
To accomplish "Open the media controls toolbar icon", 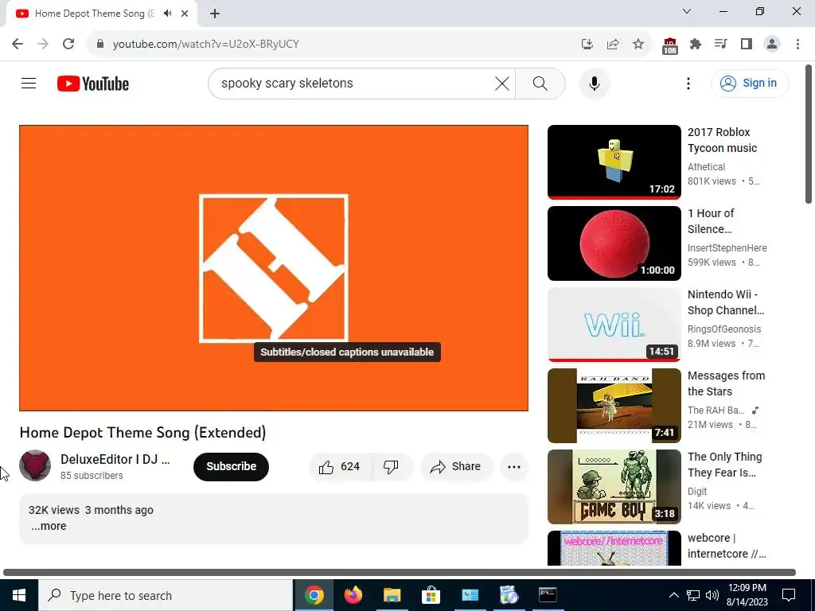I will (721, 44).
